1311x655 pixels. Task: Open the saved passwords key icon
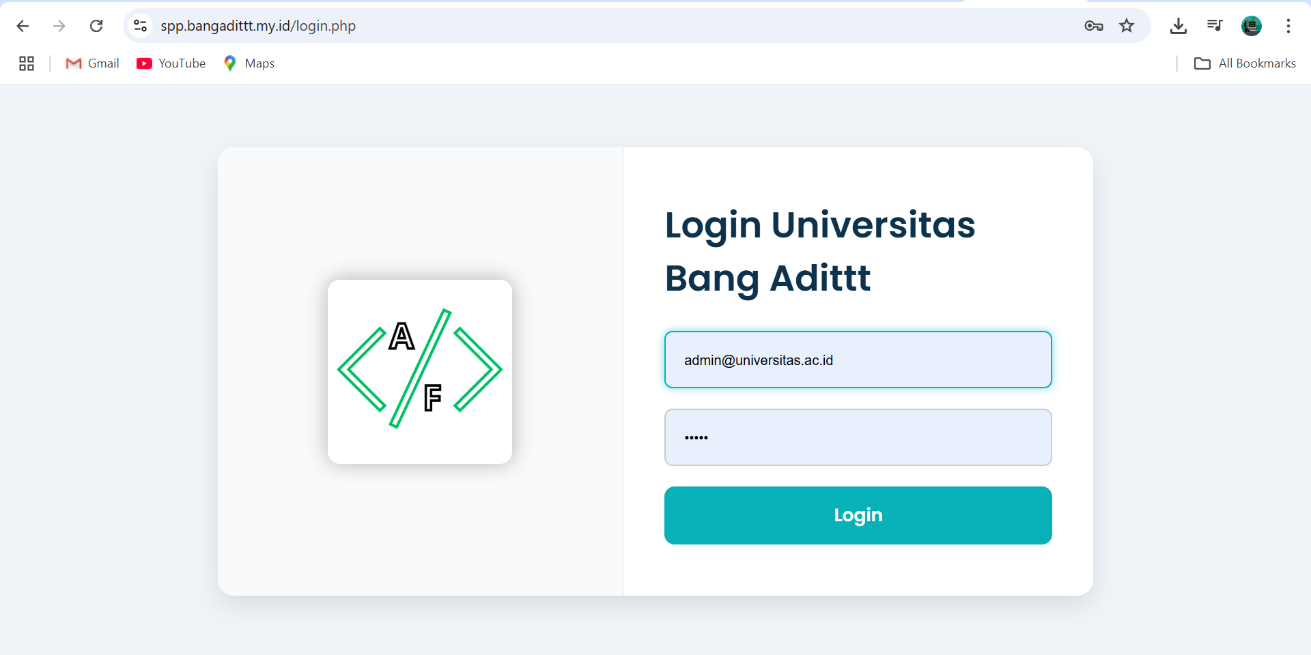click(1093, 26)
